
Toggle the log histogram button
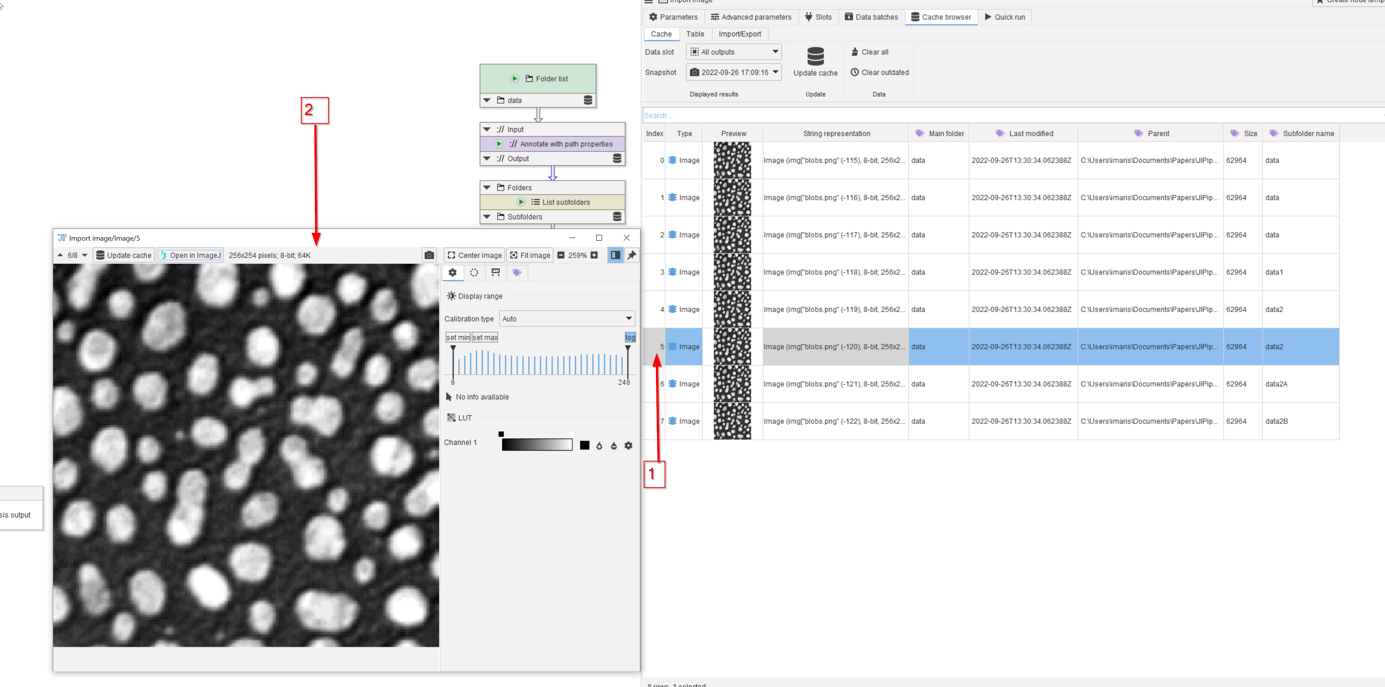(630, 338)
